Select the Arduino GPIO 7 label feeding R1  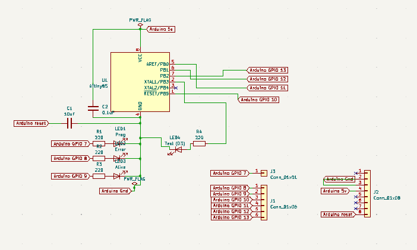[x=71, y=144]
